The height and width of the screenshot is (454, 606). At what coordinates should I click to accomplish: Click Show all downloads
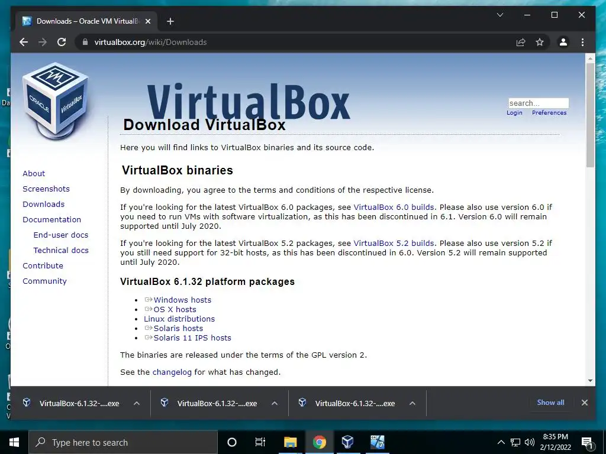tap(550, 403)
